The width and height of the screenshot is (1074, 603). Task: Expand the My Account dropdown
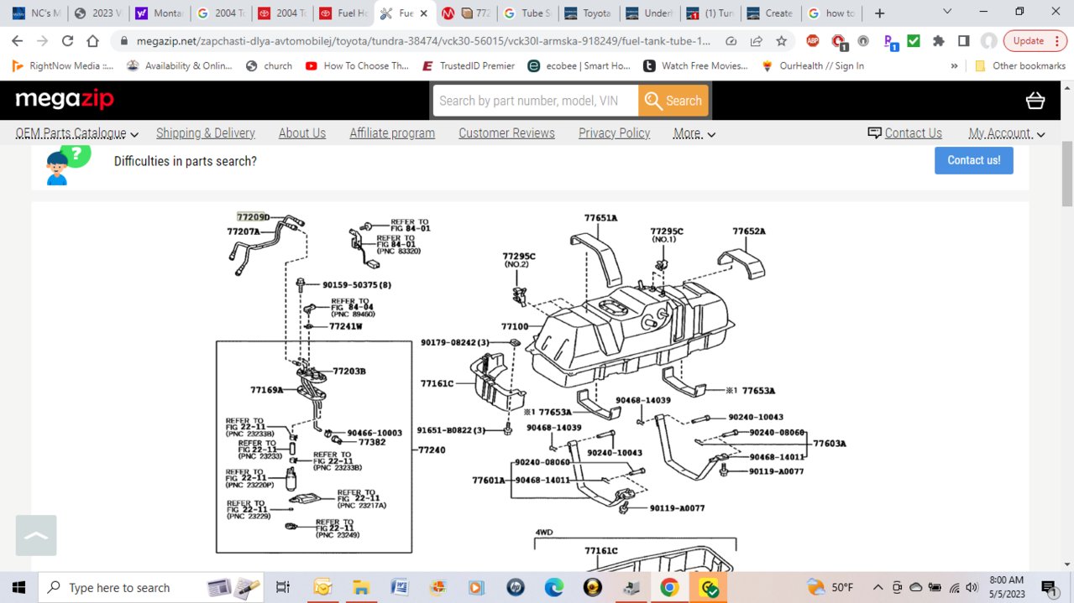click(1007, 133)
